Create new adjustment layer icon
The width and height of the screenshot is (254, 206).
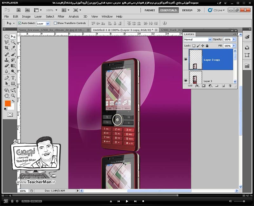(210, 86)
